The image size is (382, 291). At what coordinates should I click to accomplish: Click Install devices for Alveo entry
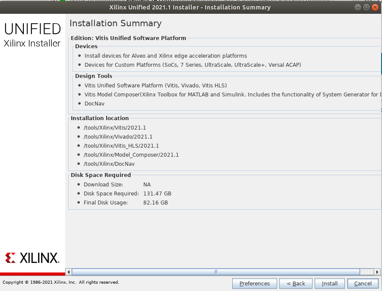click(166, 56)
